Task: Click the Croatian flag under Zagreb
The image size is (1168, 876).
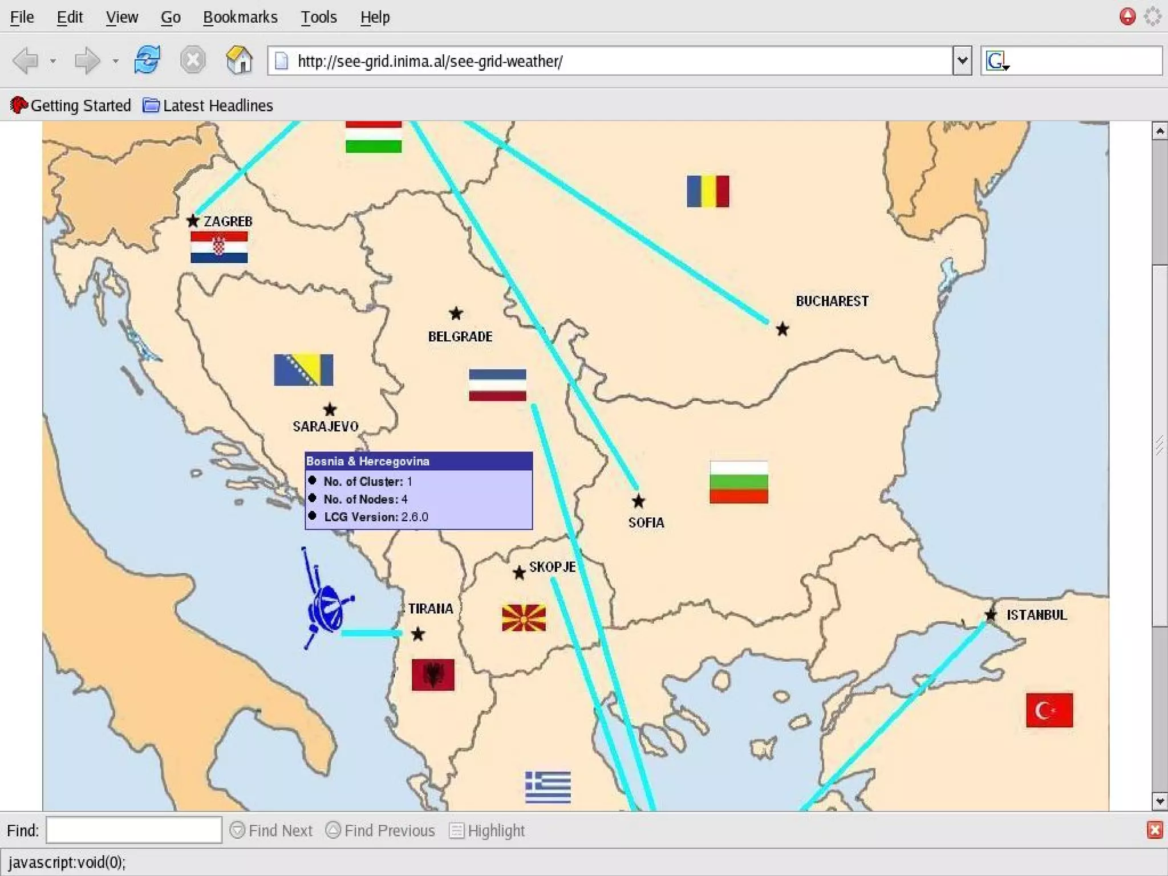Action: pyautogui.click(x=219, y=247)
